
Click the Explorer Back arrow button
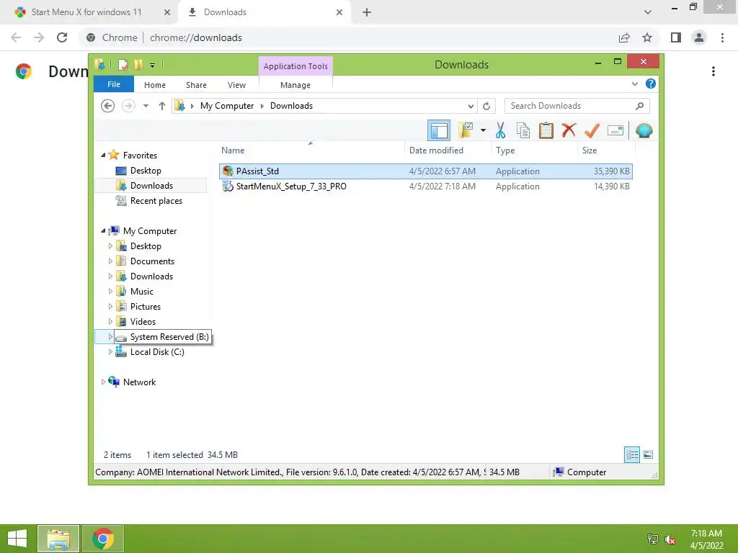pos(108,106)
